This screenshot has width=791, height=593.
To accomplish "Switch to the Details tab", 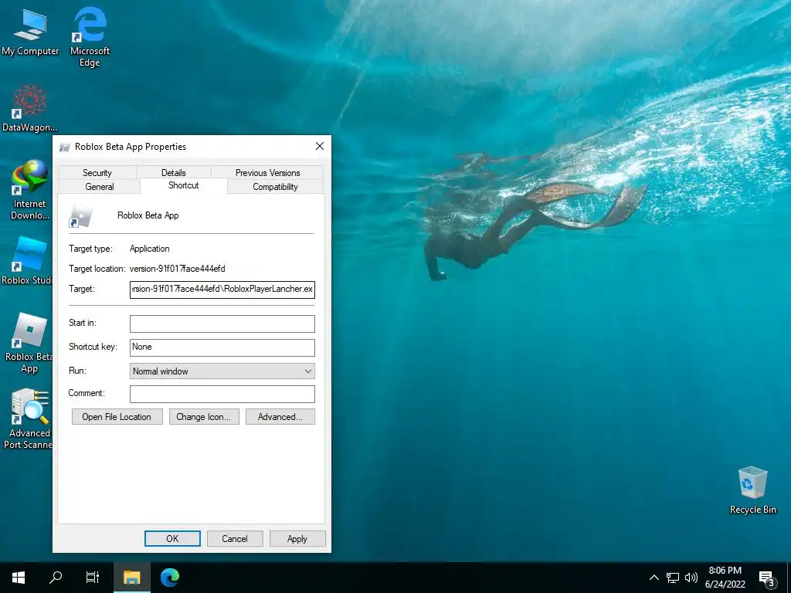I will [x=174, y=172].
